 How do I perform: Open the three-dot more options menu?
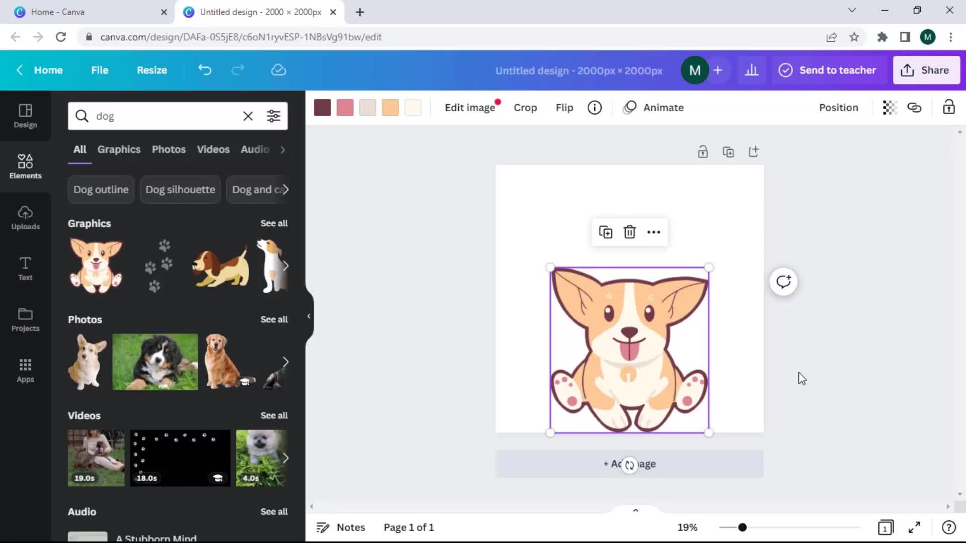tap(654, 232)
